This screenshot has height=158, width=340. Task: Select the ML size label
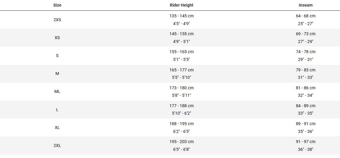pos(57,91)
